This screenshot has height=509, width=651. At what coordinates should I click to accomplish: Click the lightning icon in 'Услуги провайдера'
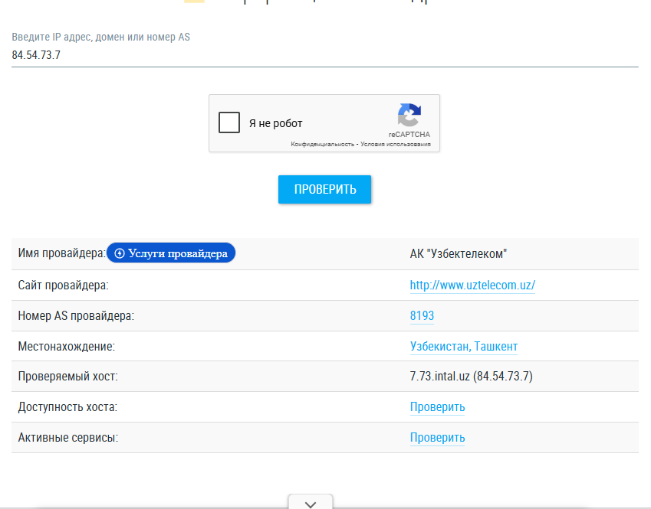120,253
